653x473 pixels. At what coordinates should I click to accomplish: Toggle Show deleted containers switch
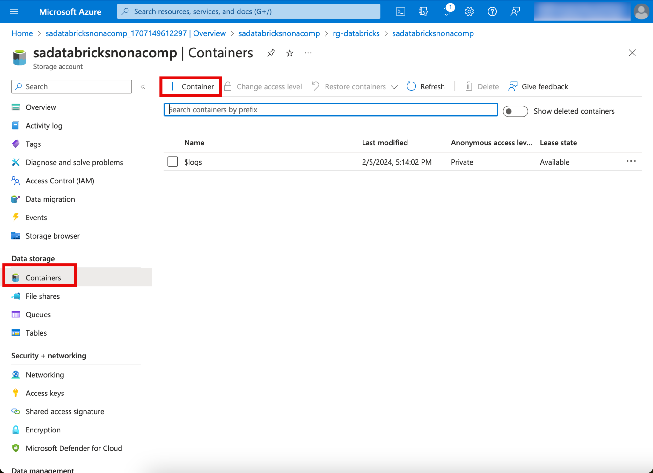515,111
